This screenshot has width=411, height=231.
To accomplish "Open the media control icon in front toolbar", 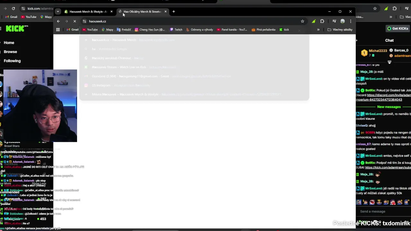I will tap(334, 21).
